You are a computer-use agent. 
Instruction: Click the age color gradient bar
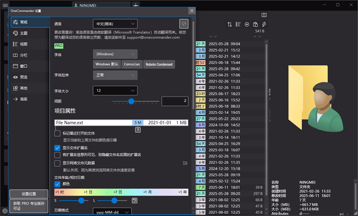[121, 192]
